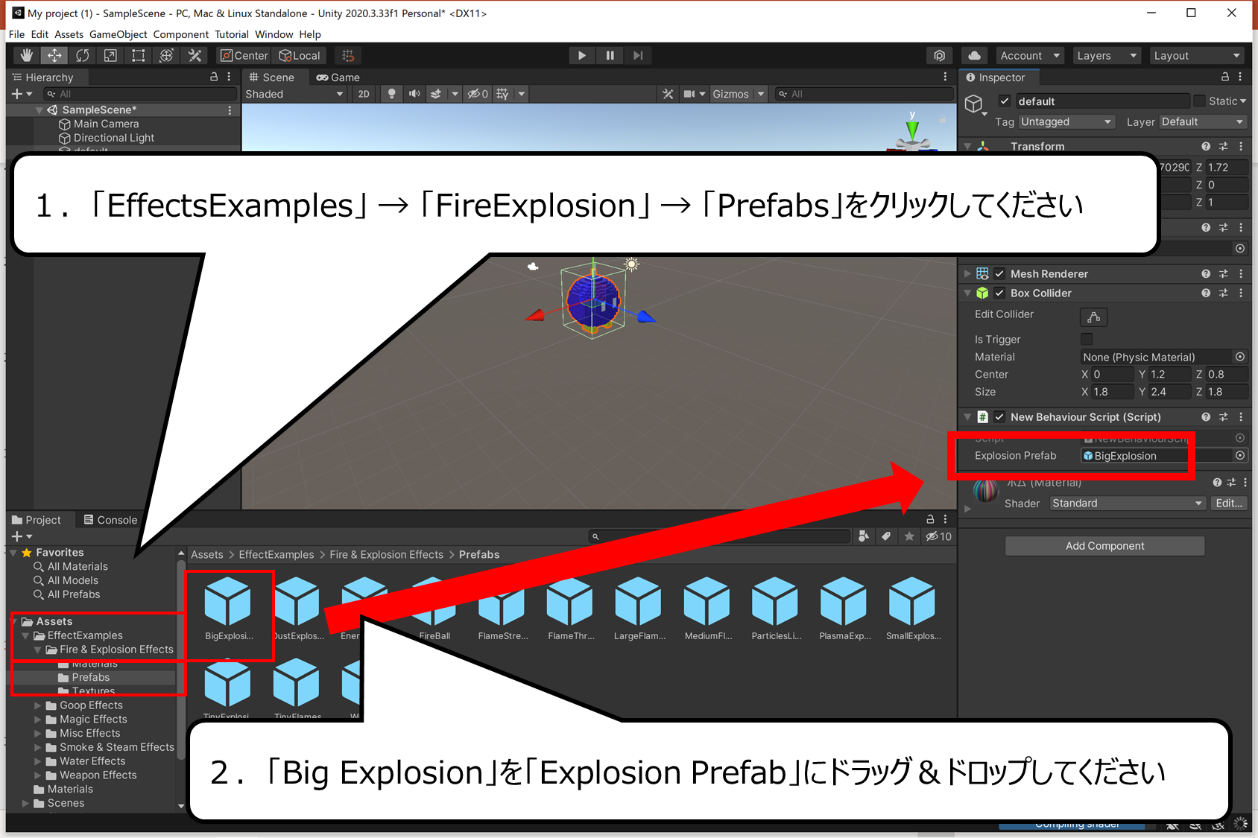Enable Is Trigger checkbox
The width and height of the screenshot is (1258, 838).
[x=1087, y=339]
